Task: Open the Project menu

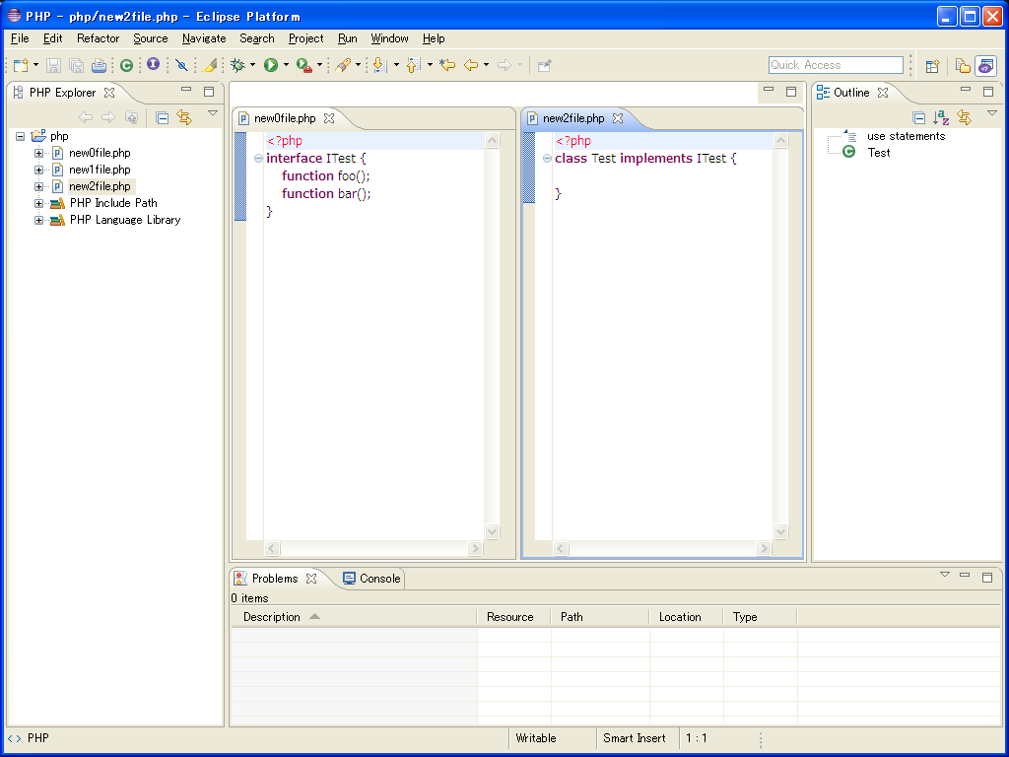Action: click(305, 38)
